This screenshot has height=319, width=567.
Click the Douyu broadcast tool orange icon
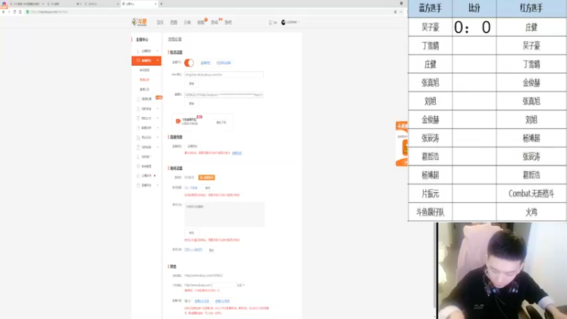tap(178, 121)
